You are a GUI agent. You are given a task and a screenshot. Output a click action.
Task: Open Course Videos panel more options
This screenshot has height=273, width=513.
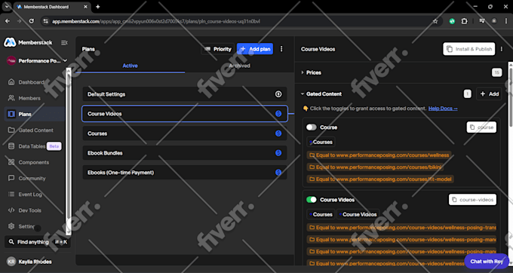point(502,49)
